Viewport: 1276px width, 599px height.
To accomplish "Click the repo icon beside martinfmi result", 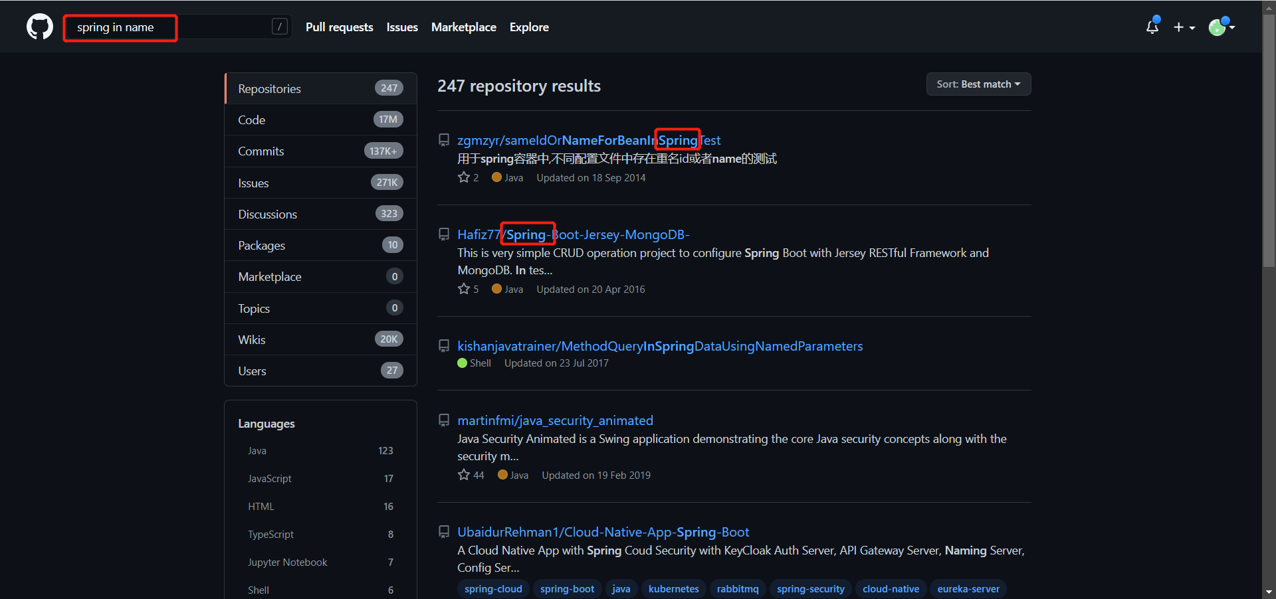I will [444, 420].
